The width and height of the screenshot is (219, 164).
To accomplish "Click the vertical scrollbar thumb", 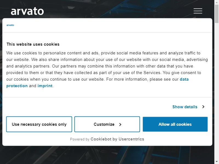I will [x=217, y=14].
